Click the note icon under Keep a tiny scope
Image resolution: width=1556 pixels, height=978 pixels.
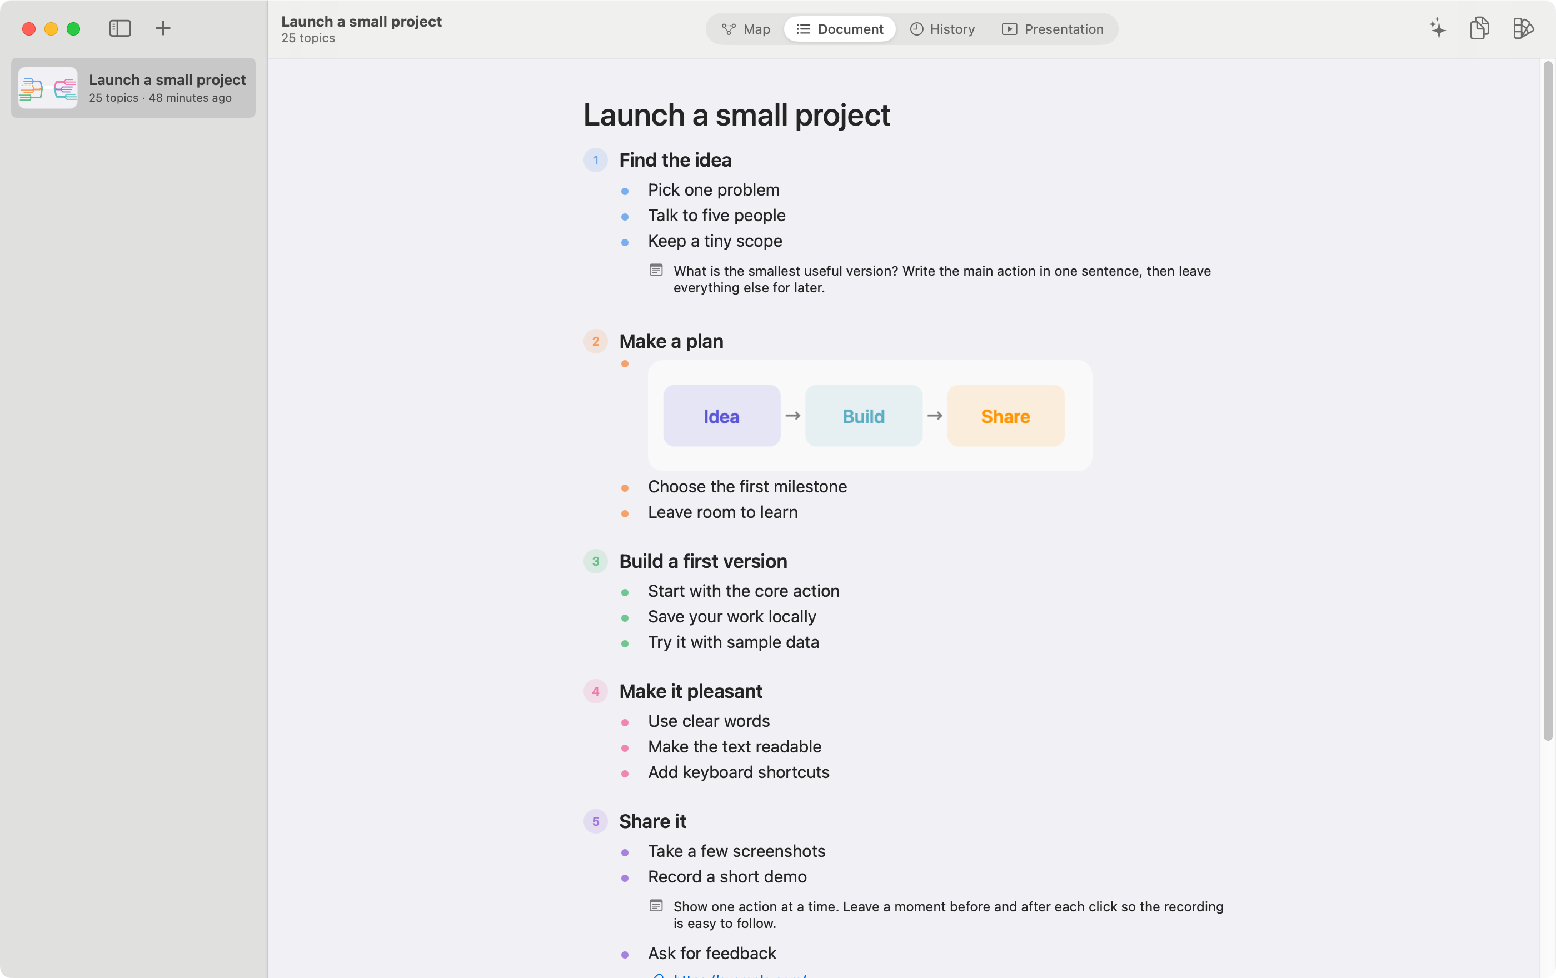[656, 270]
